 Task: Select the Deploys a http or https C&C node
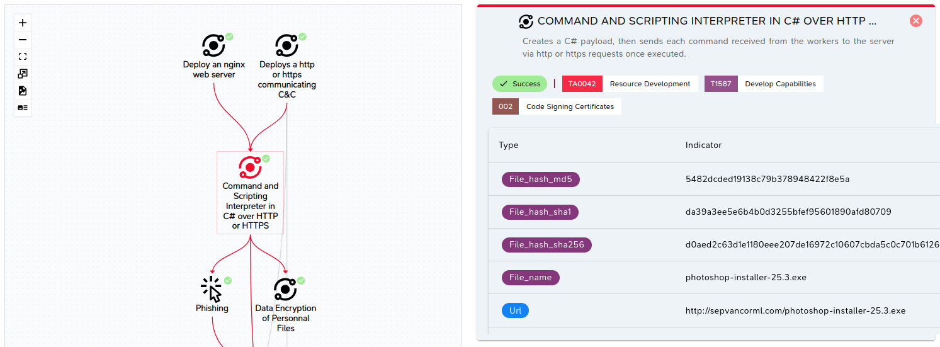click(x=286, y=46)
